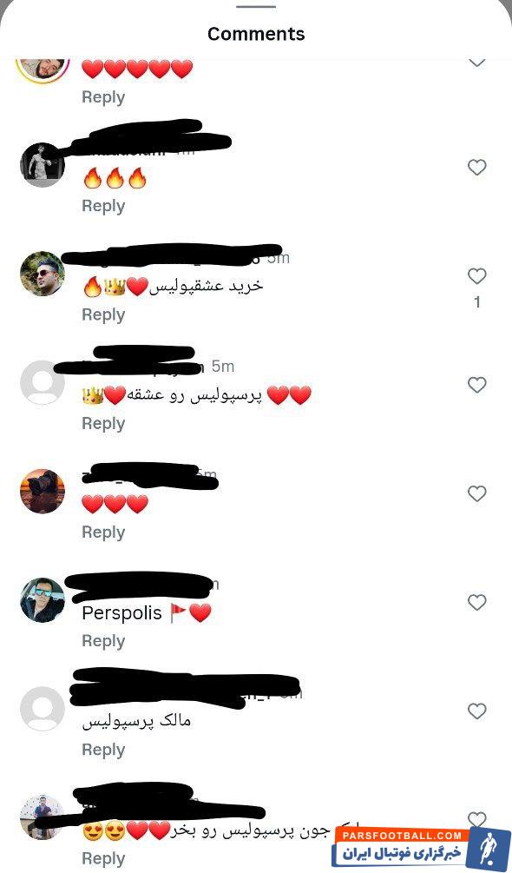
Task: Reply to the fire emojis comment
Action: [103, 206]
